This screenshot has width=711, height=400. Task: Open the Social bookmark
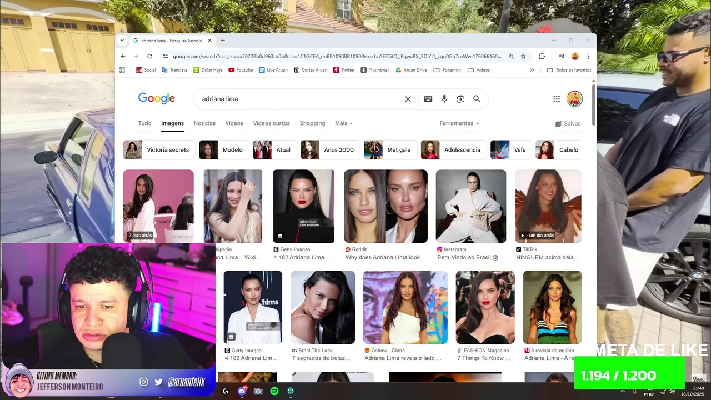coord(146,70)
